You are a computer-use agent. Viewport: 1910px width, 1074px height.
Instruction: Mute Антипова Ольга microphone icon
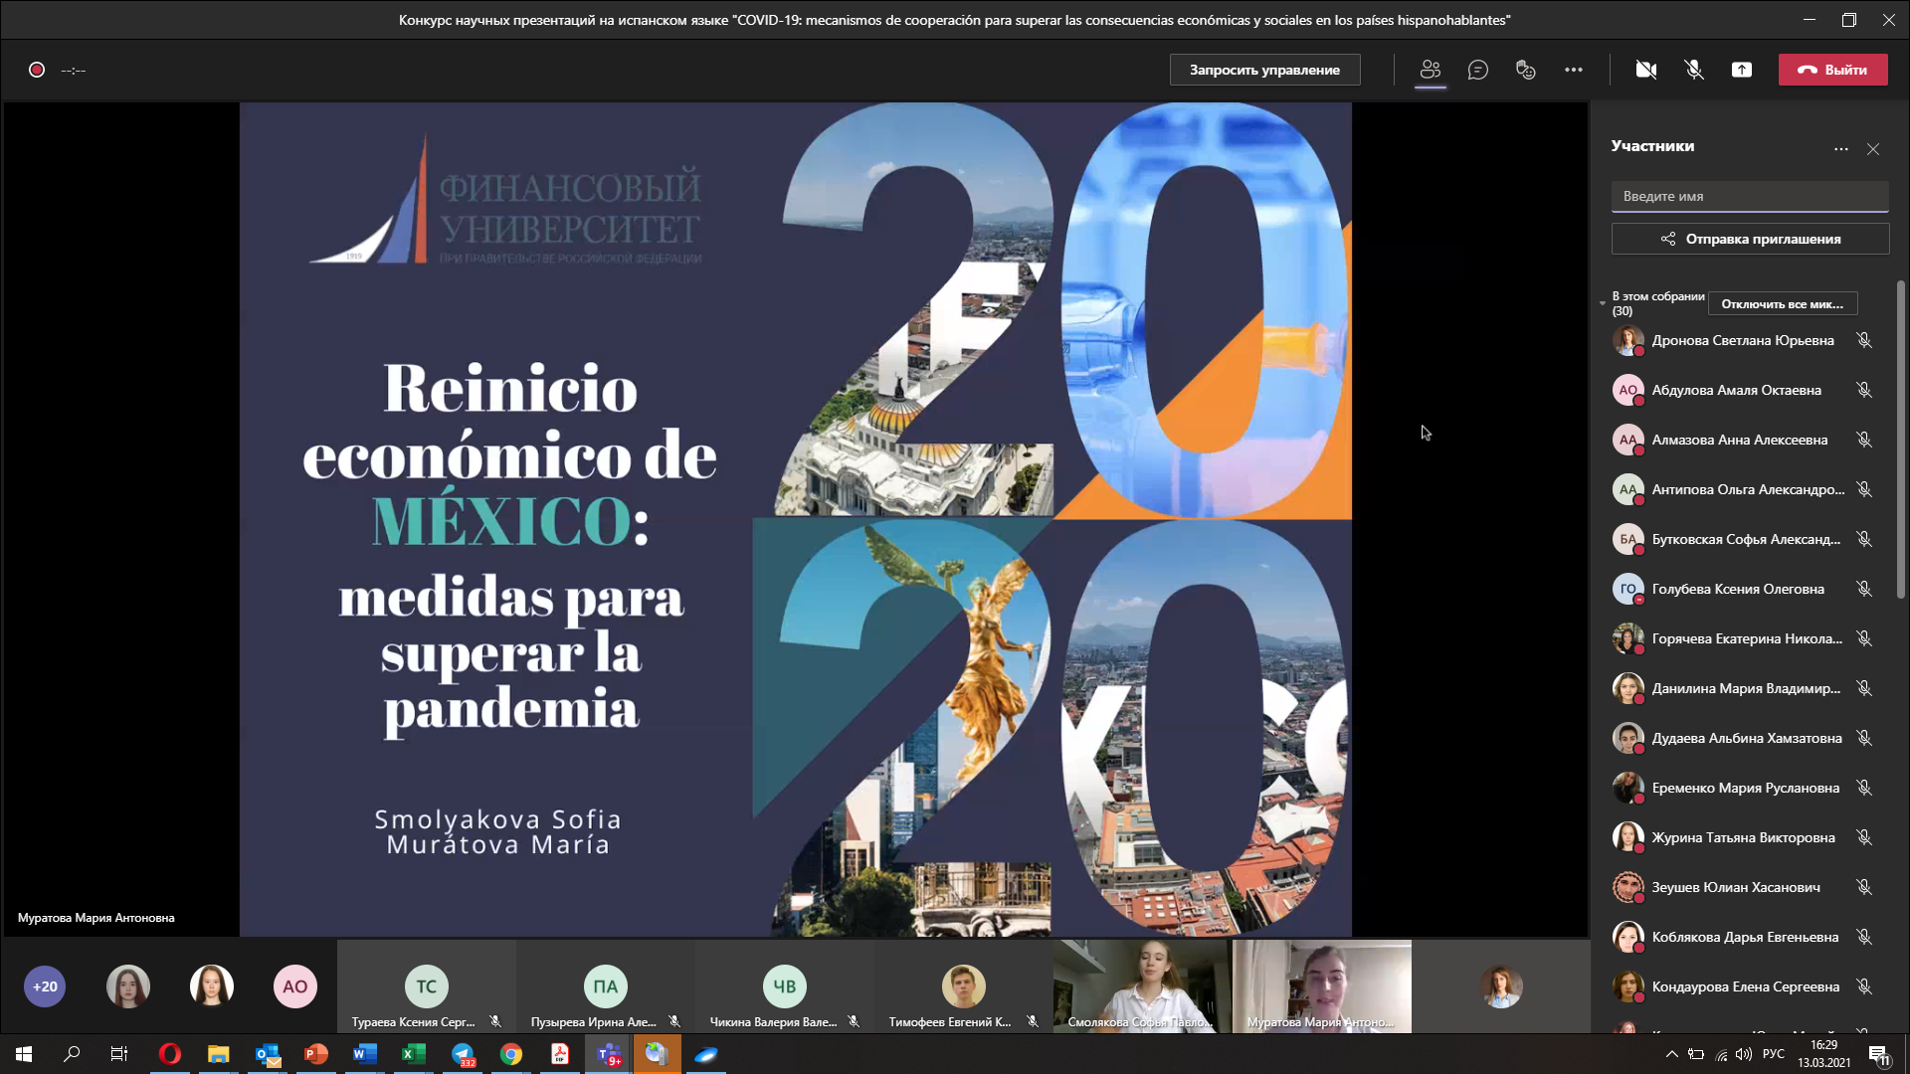(x=1864, y=489)
